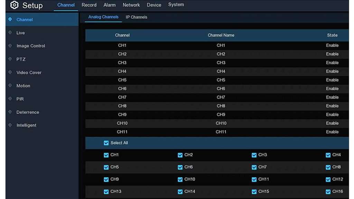Toggle the Select All checkbox
The width and height of the screenshot is (354, 199).
point(106,143)
